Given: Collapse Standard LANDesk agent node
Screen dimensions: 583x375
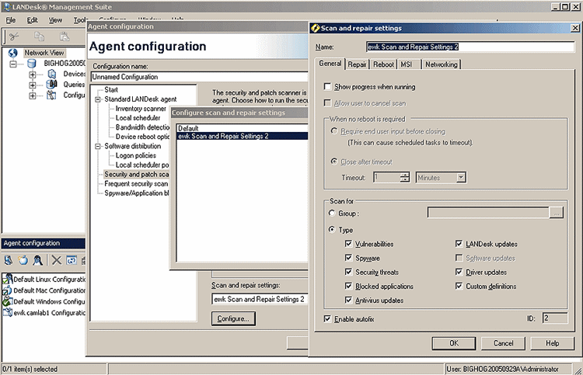Looking at the screenshot, I should tap(98, 99).
